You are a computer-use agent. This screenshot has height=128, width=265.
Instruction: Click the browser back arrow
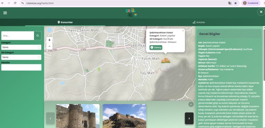3,3
